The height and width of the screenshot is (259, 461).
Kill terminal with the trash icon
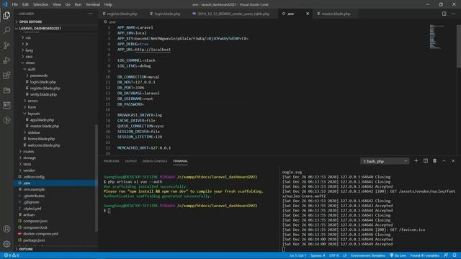click(x=434, y=161)
